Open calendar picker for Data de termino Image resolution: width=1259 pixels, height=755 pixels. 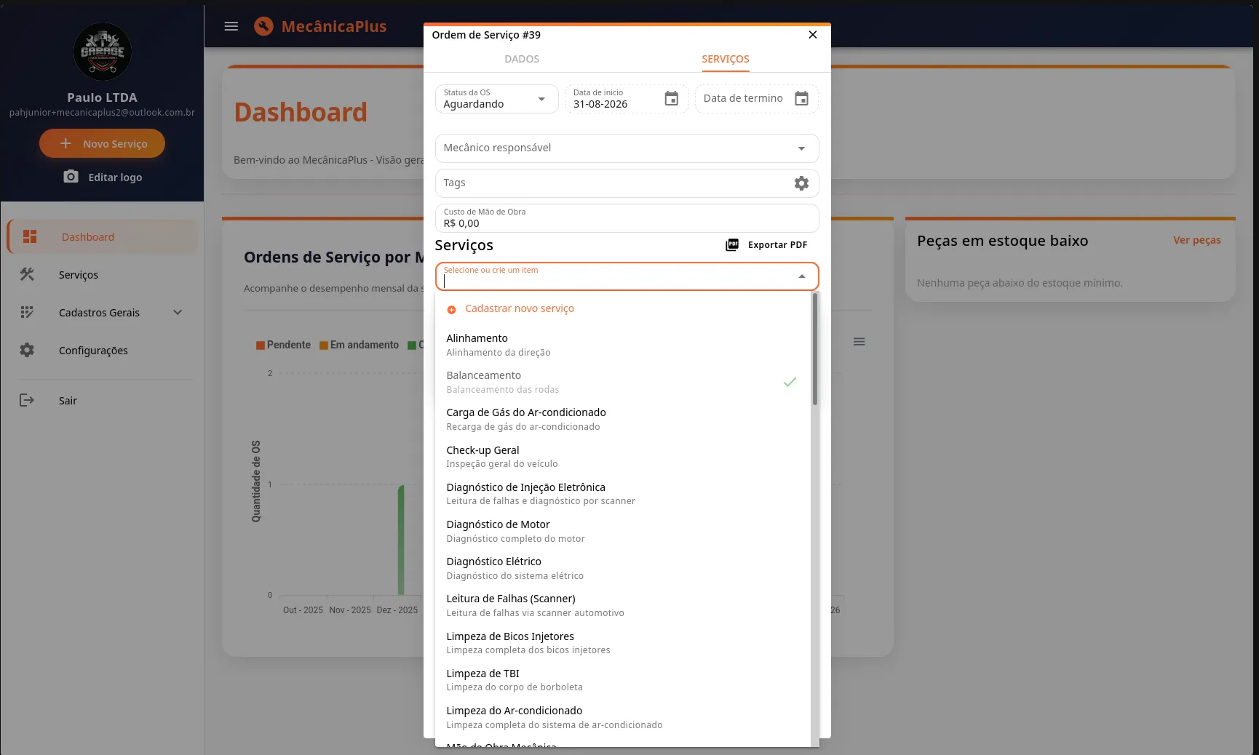click(801, 99)
